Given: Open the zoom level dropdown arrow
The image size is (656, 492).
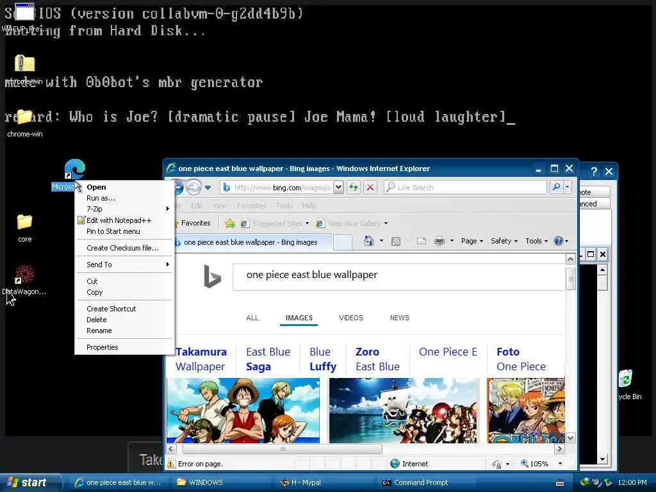Looking at the screenshot, I should click(560, 464).
